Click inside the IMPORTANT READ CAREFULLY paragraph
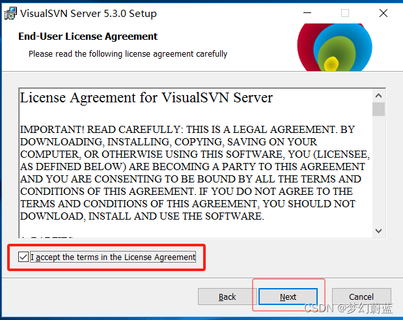The height and width of the screenshot is (320, 403). coord(195,173)
